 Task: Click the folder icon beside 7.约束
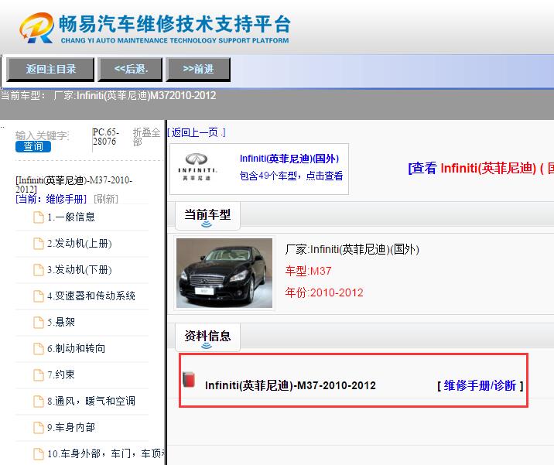(39, 374)
